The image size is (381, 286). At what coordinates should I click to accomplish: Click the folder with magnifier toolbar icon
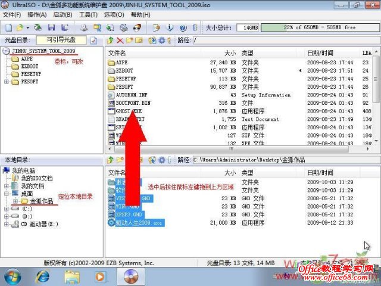point(97,27)
